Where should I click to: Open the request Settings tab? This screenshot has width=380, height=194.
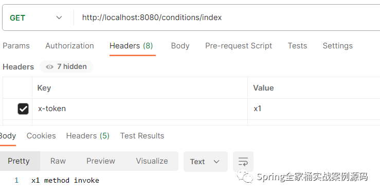338,46
